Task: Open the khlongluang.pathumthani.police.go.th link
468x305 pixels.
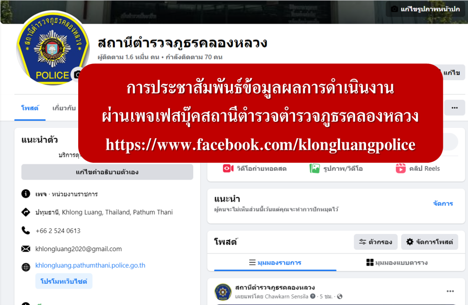Action: (x=90, y=265)
